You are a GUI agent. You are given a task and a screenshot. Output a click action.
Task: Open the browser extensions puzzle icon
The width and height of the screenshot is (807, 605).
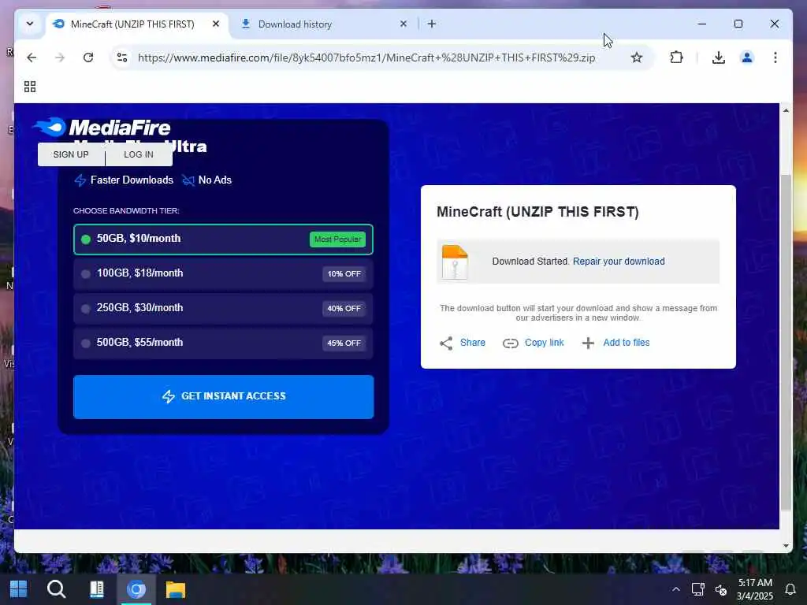pyautogui.click(x=676, y=58)
